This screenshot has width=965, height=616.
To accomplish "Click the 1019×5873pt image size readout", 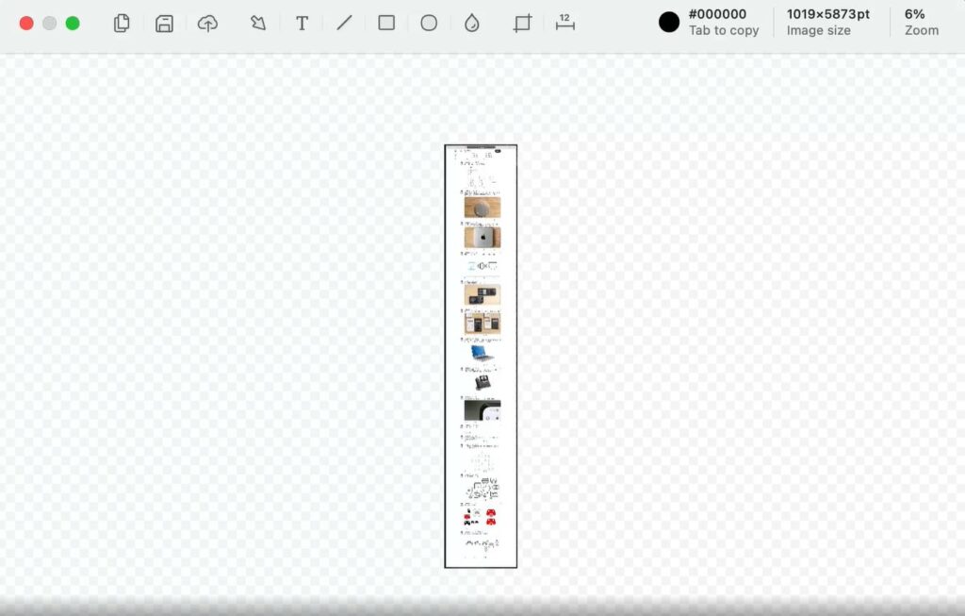I will pyautogui.click(x=827, y=22).
